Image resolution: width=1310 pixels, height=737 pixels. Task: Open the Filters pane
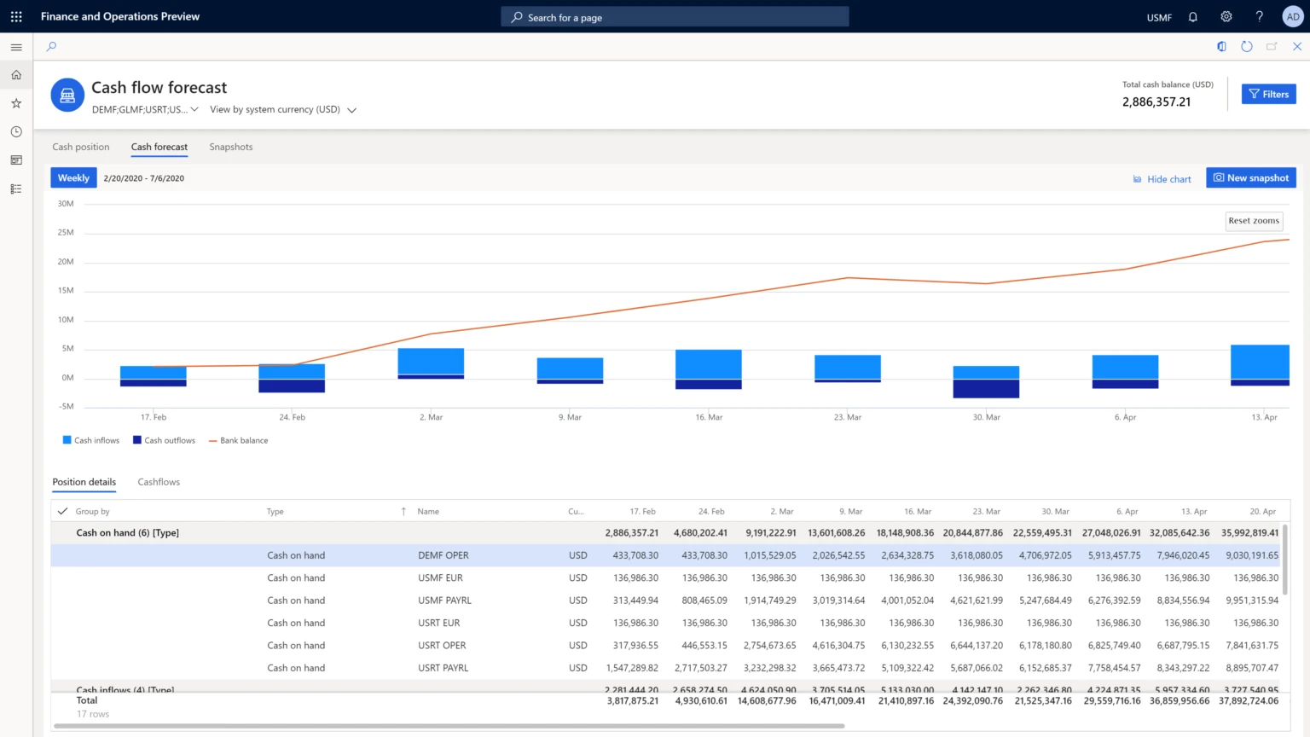coord(1268,94)
